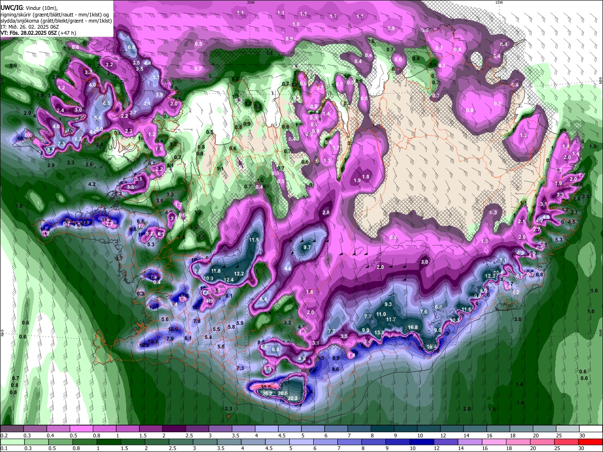Viewport: 603px width, 452px height.
Task: Click the light lavender snow swatch between 4 and 4.5
Action: click(267, 429)
